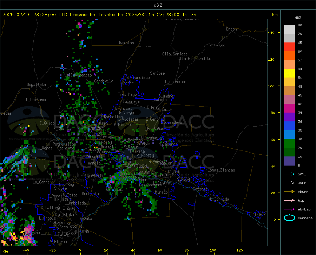Select the purple 36–39 dBZ legend swatch
The image size is (316, 255).
(289, 117)
